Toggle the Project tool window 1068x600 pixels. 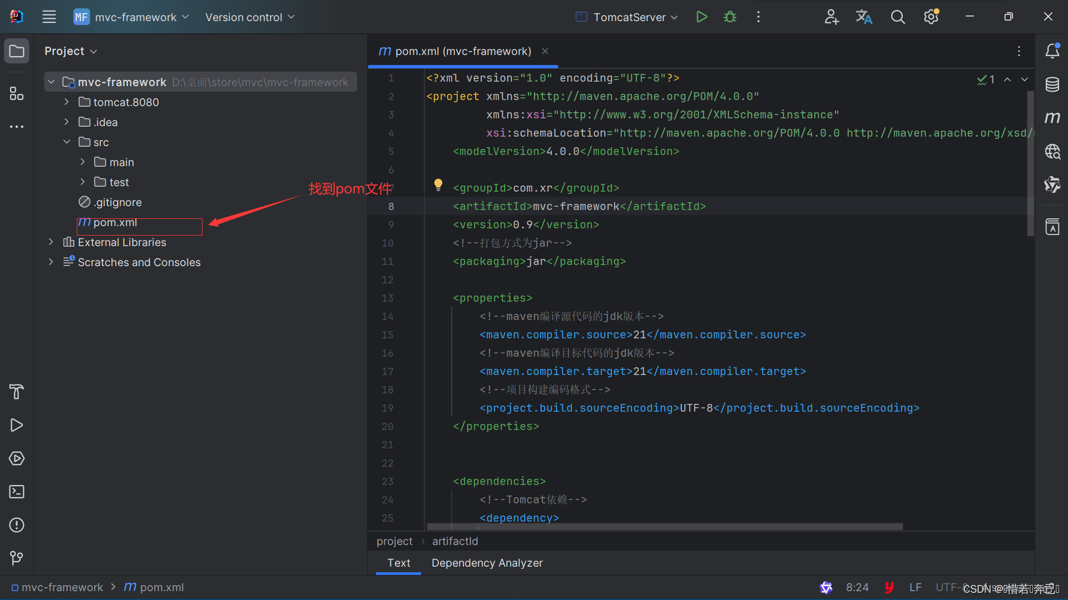pyautogui.click(x=17, y=51)
